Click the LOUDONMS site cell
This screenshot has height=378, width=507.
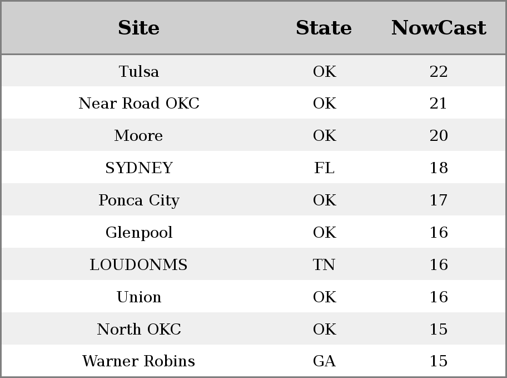click(x=139, y=264)
